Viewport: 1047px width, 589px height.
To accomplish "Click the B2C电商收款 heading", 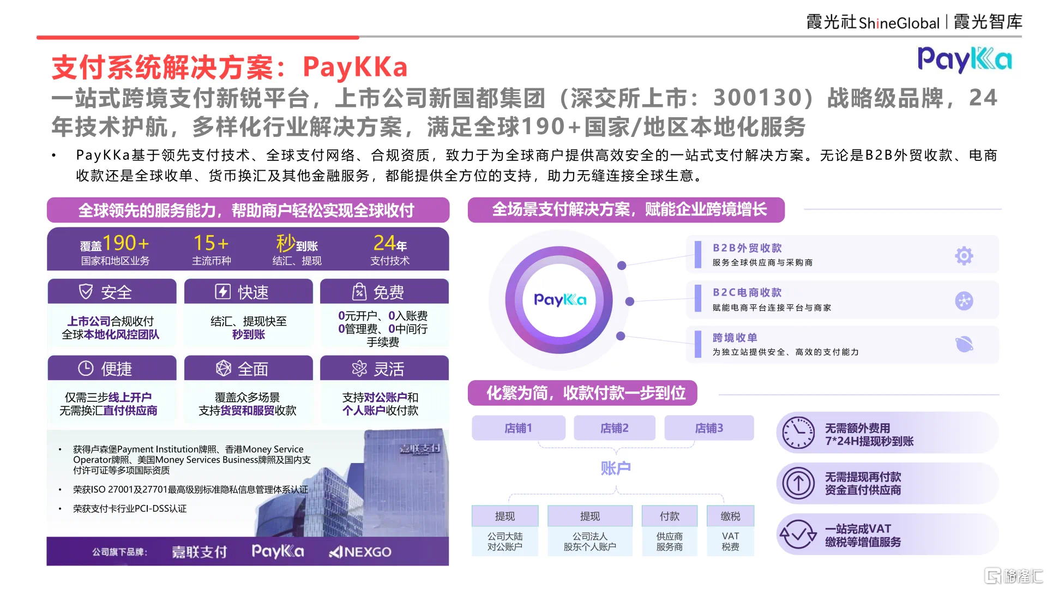I will (x=747, y=292).
